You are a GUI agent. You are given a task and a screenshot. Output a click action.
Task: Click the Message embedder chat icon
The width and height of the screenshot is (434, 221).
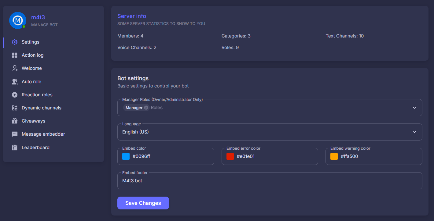point(15,134)
